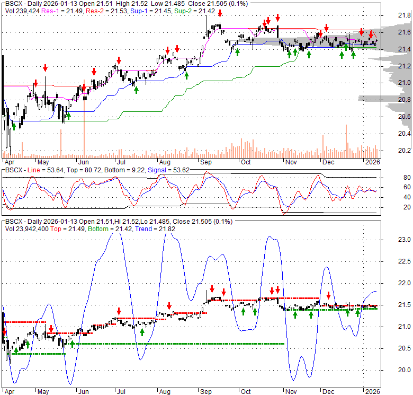Select the red down arrow above the September price peak

[x=220, y=21]
